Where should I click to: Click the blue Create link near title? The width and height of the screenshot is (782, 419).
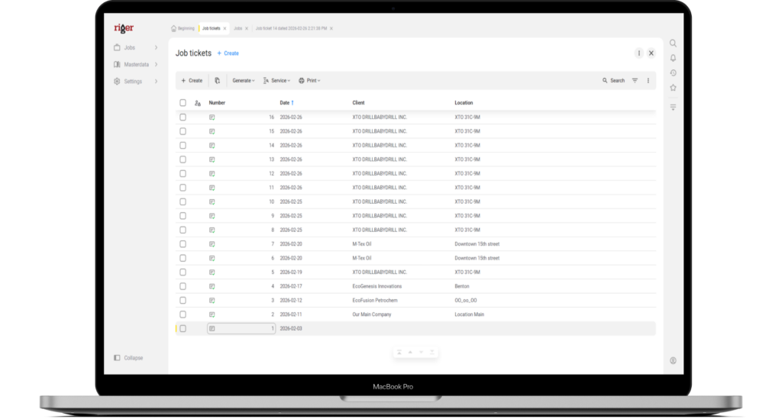pyautogui.click(x=228, y=53)
